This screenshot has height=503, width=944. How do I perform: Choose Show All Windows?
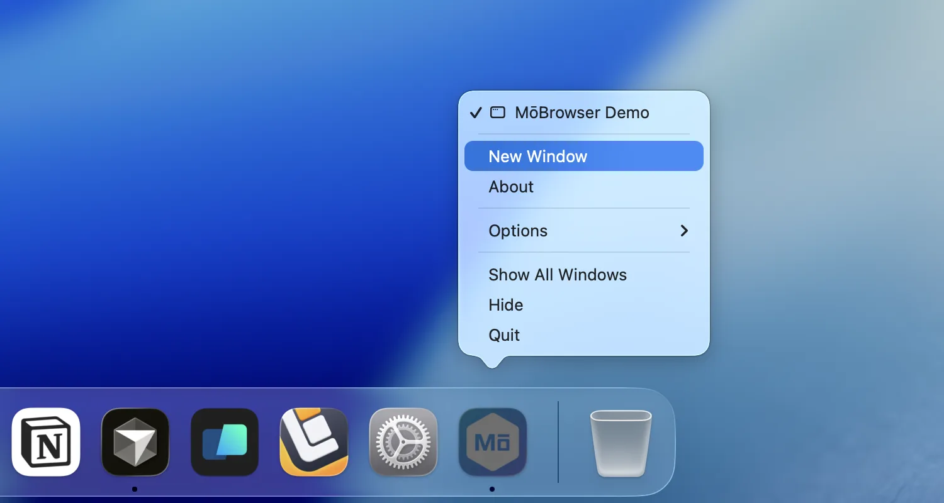[x=558, y=275]
